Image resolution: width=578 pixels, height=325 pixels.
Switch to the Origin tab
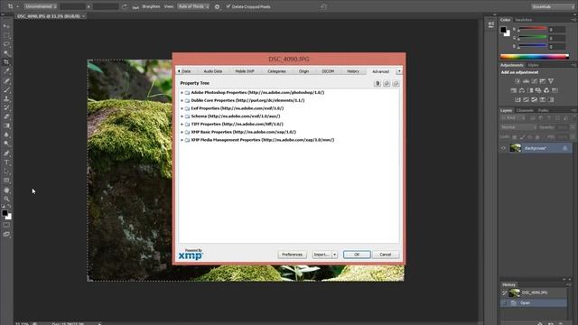click(303, 71)
